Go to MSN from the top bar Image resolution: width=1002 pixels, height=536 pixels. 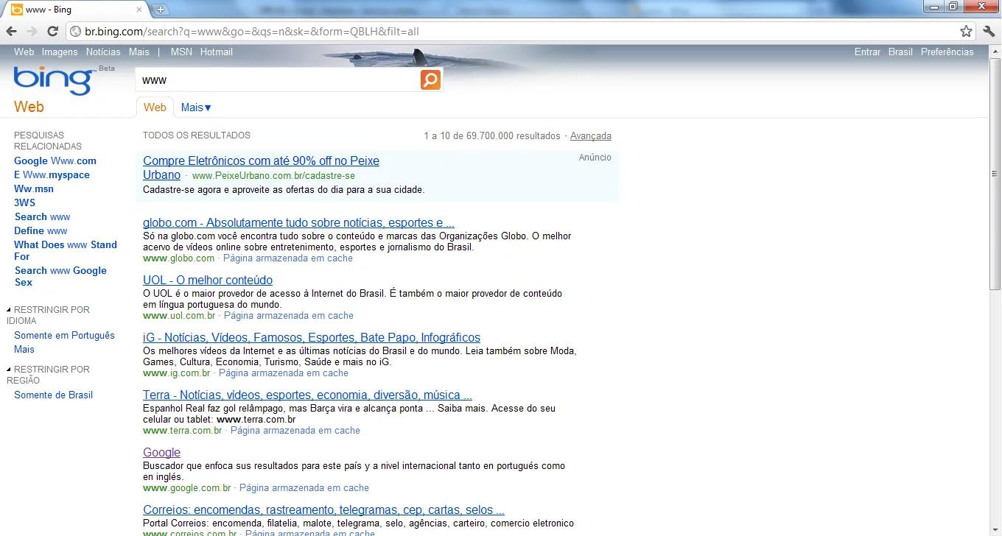tap(181, 52)
